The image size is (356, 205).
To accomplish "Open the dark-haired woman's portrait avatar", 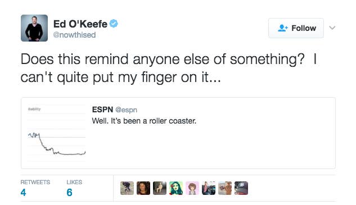I will tap(143, 188).
